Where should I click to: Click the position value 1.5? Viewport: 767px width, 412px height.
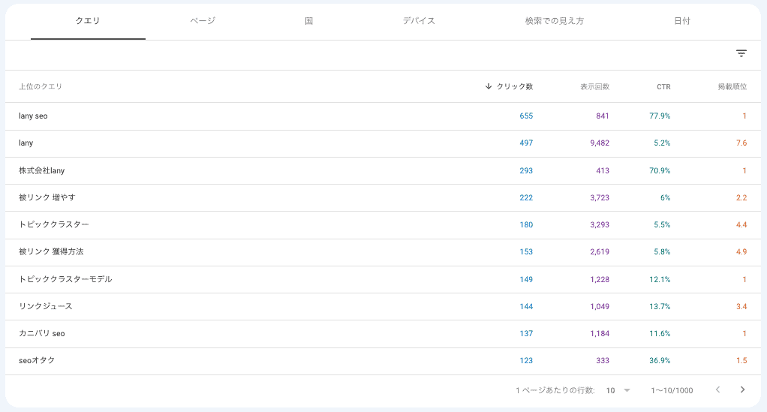[741, 360]
